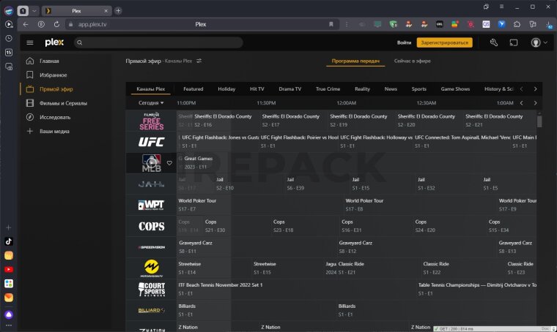
Task: Select the True Crime category tab
Action: [x=328, y=88]
